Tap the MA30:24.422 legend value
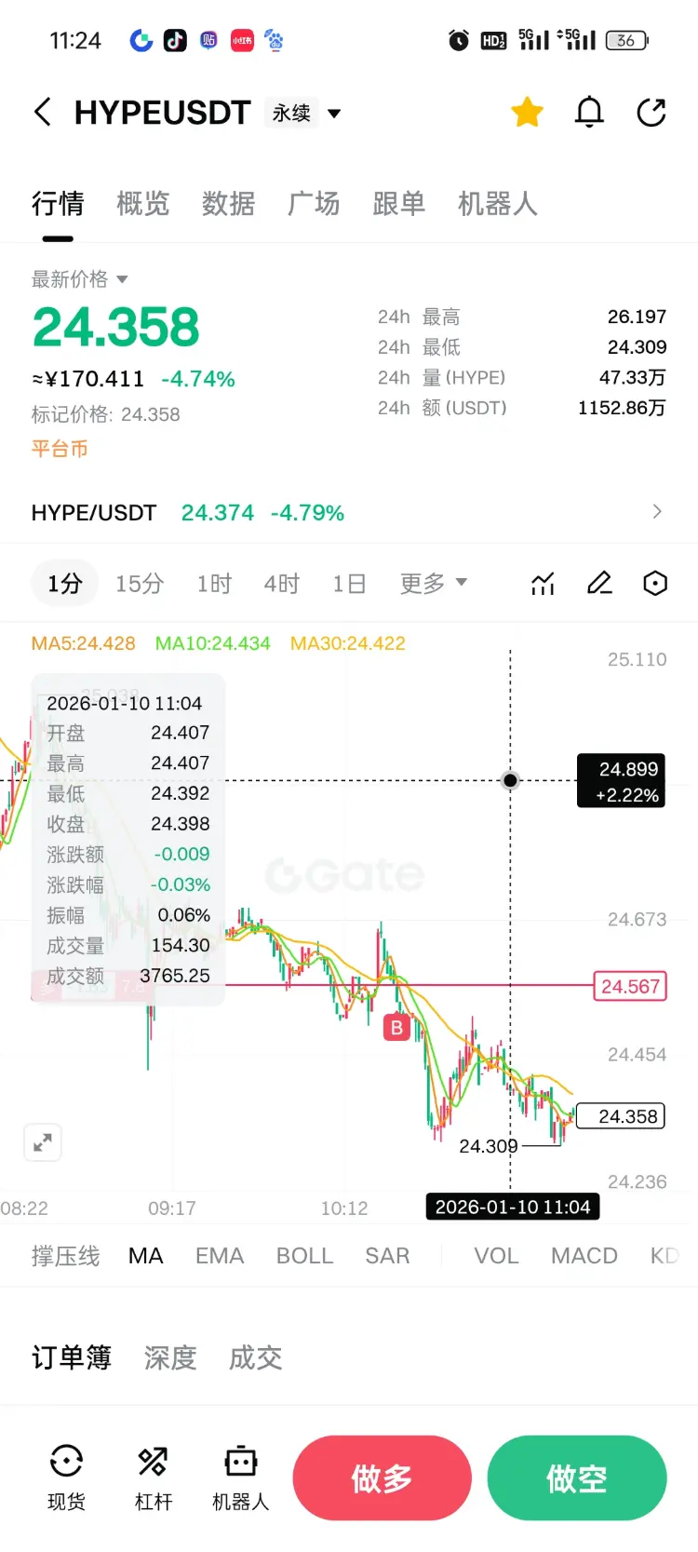 pos(348,643)
